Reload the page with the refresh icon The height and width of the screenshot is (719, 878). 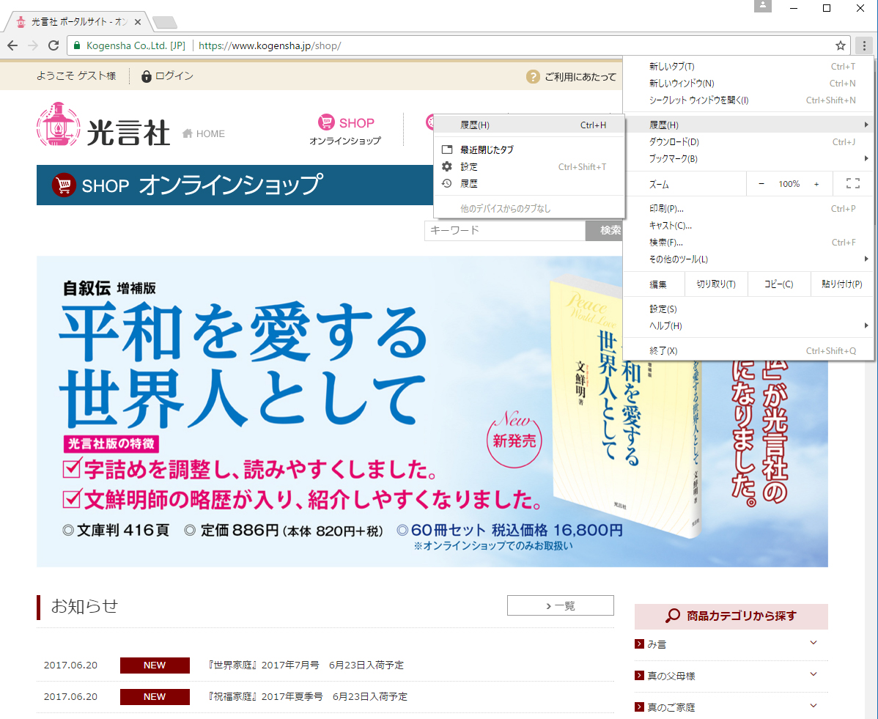(x=54, y=45)
